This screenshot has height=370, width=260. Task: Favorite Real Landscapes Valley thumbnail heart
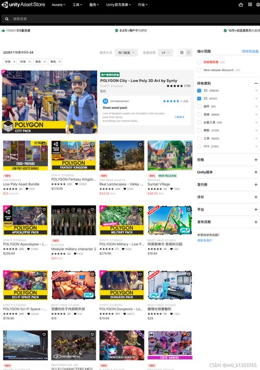point(140,144)
